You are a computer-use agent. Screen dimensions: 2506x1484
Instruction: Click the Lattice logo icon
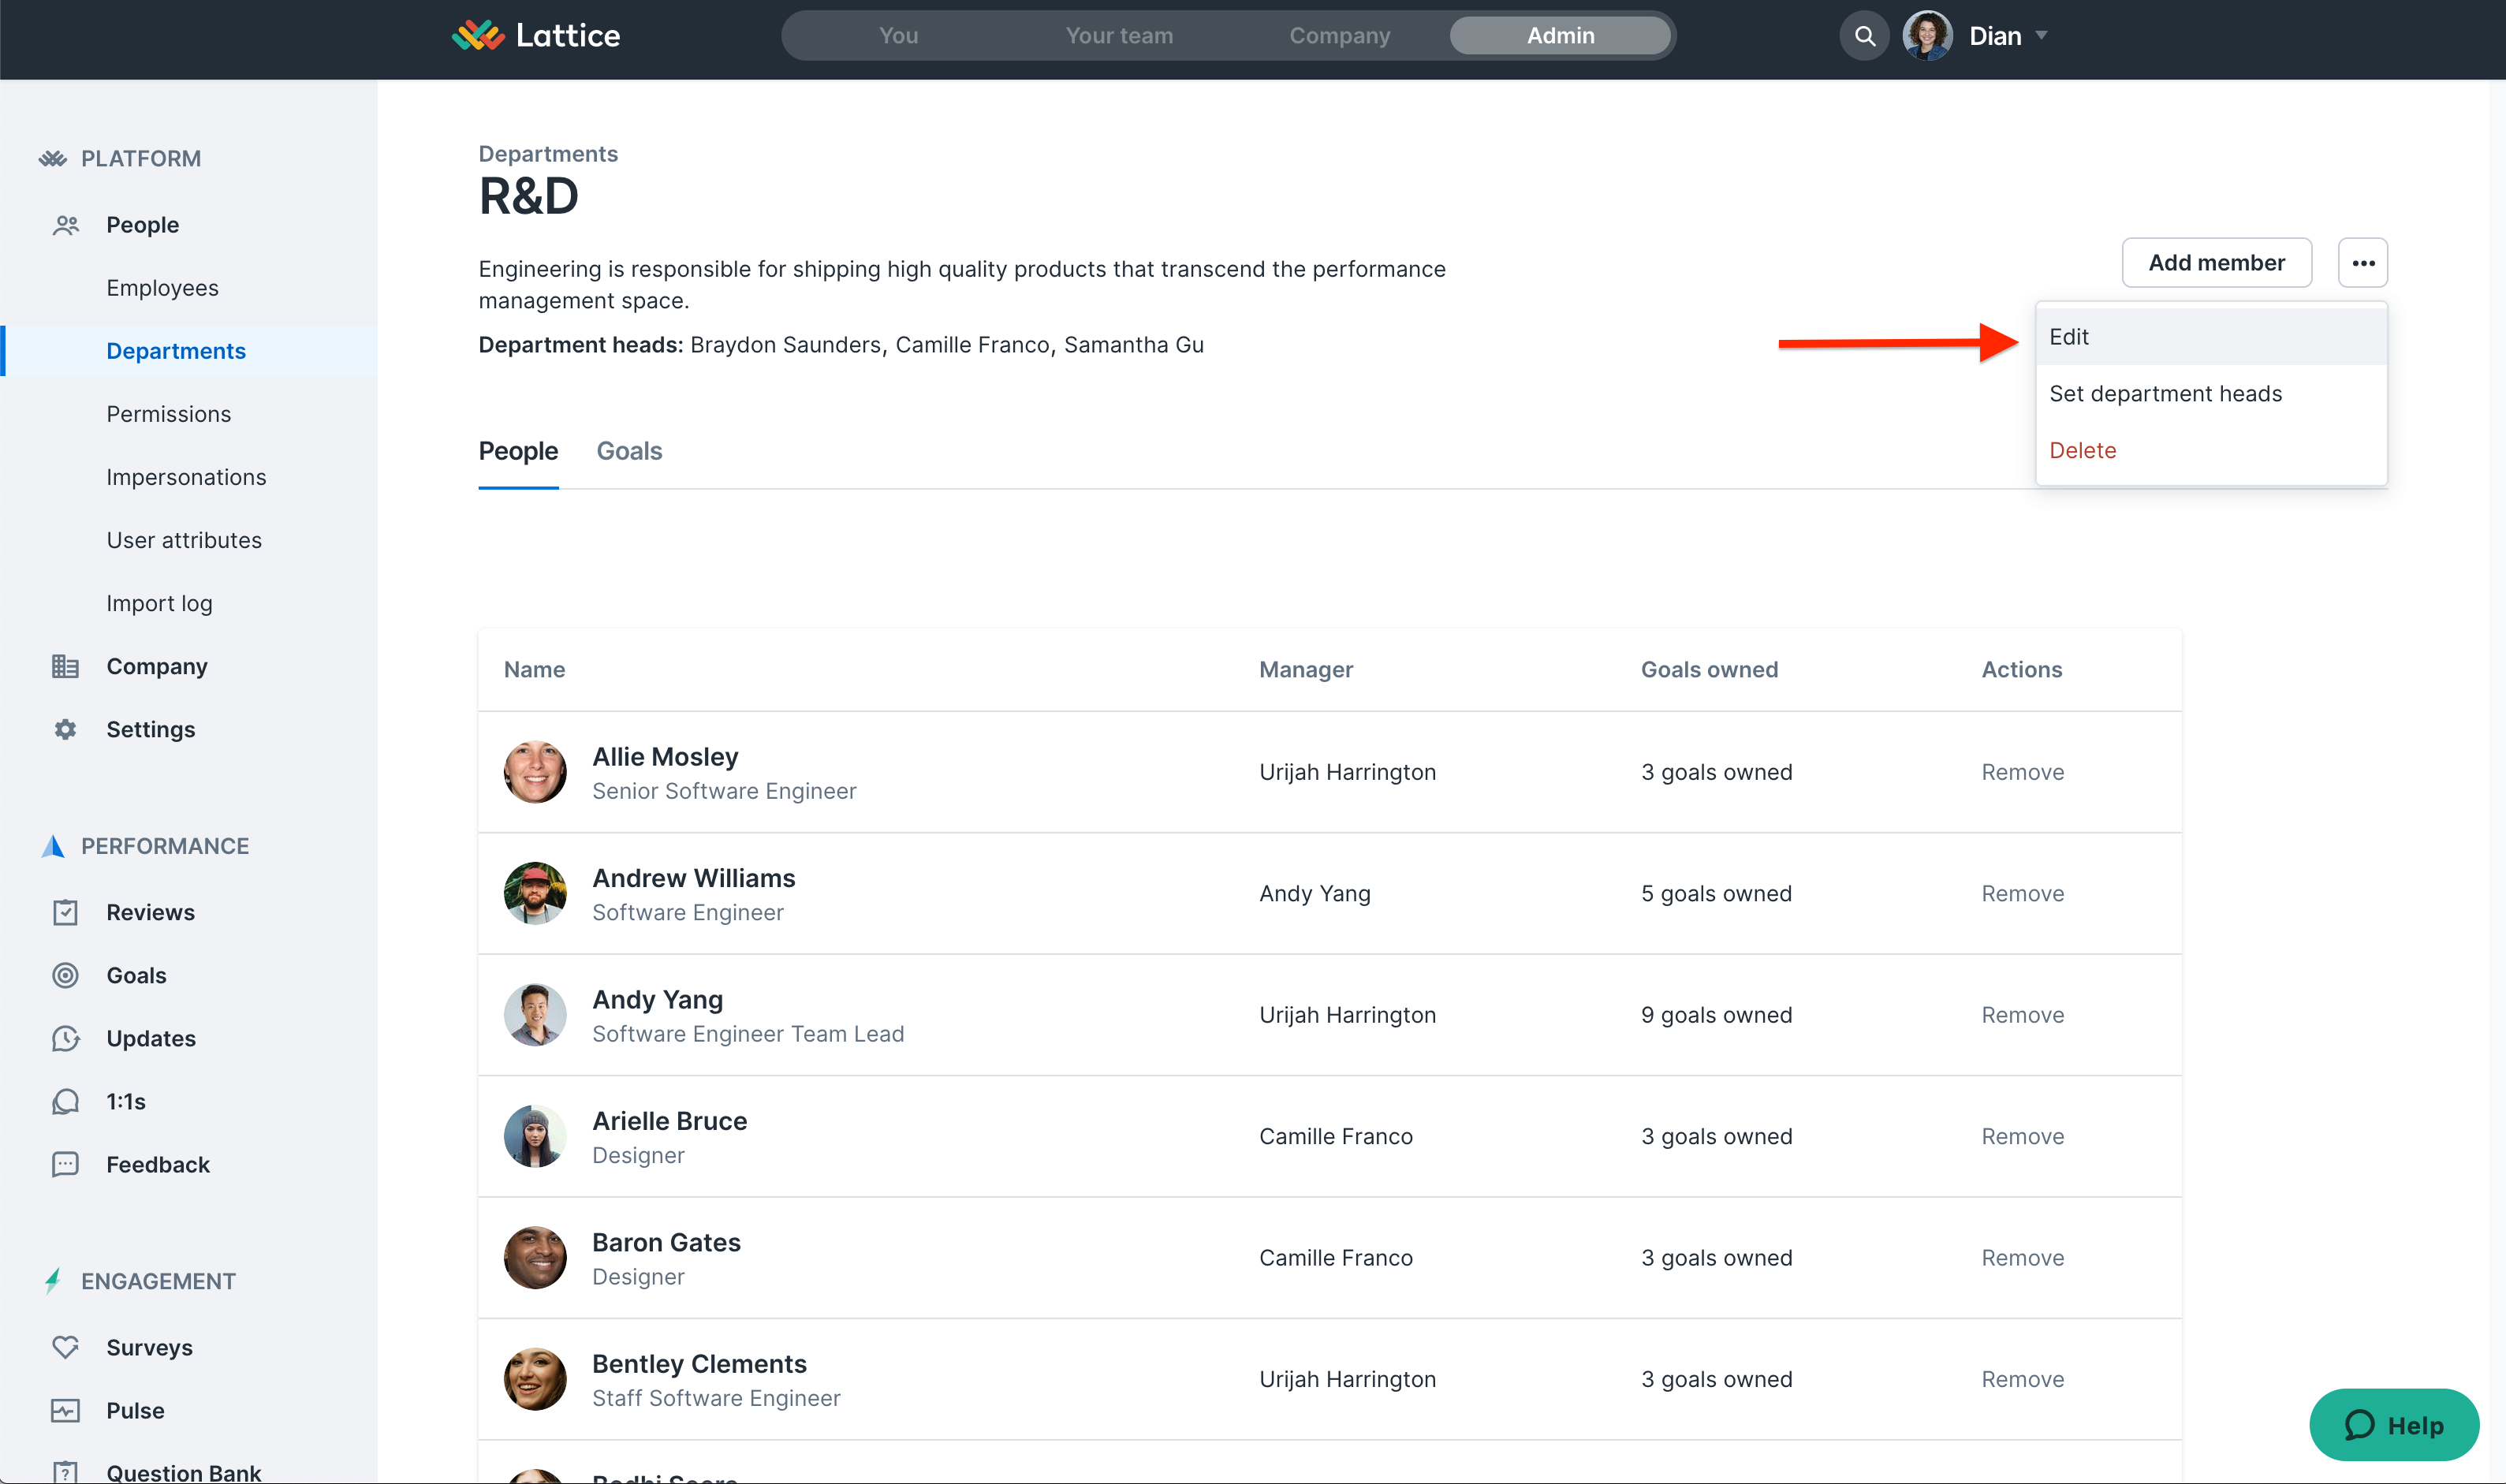(478, 35)
